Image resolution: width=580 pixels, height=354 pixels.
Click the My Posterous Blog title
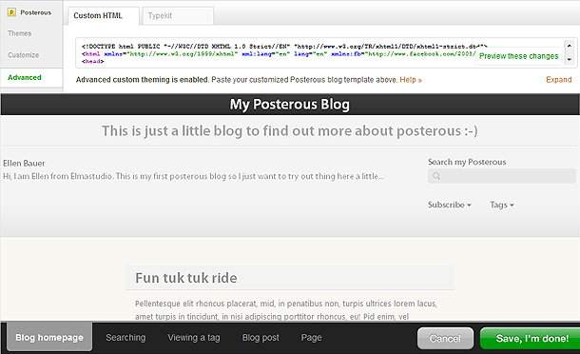coord(290,105)
